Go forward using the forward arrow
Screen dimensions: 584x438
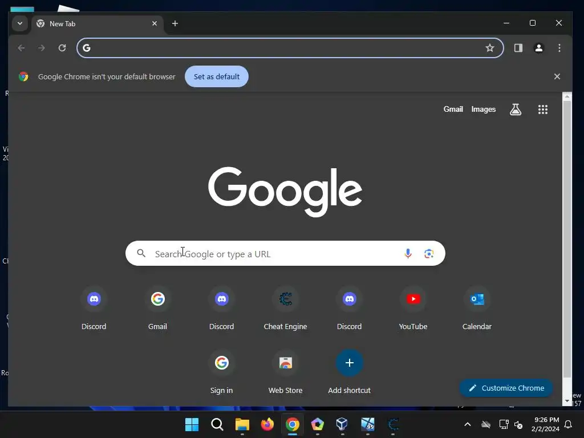41,48
